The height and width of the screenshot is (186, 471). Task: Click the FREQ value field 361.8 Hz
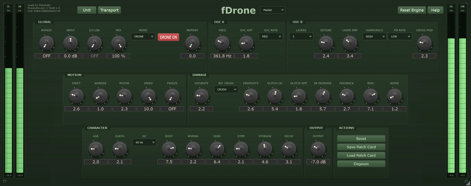pos(222,56)
